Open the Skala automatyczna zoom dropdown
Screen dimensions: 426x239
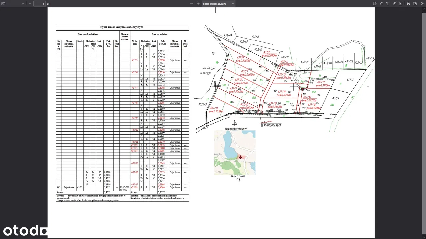(218, 3)
